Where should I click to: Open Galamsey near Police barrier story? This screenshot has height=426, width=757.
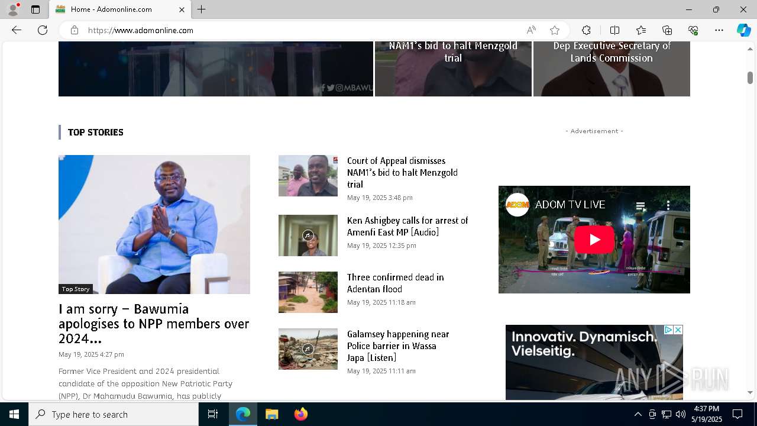click(398, 346)
